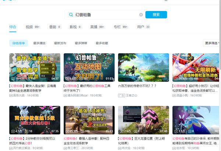The height and width of the screenshot is (151, 221).
Task: Switch to the 视频 tab
Action: (33, 27)
